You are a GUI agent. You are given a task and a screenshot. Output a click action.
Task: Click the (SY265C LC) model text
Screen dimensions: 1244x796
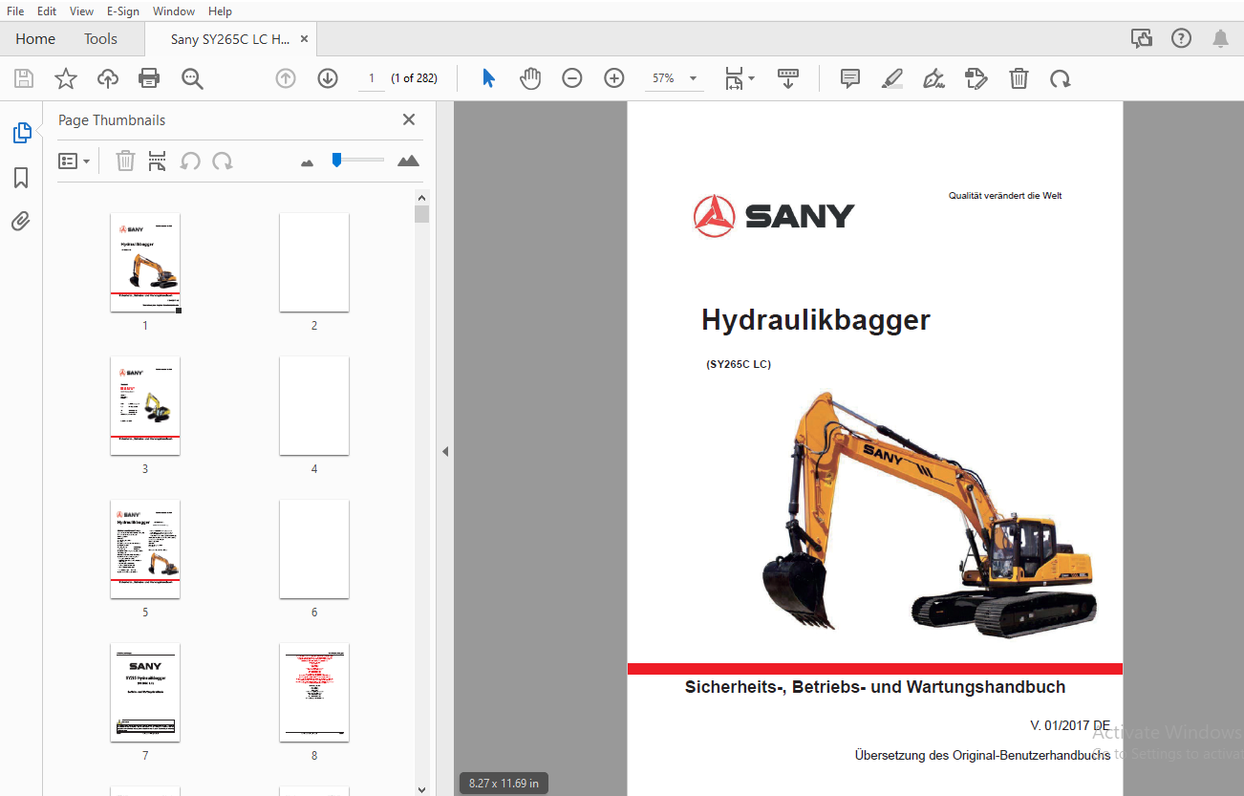(x=739, y=364)
